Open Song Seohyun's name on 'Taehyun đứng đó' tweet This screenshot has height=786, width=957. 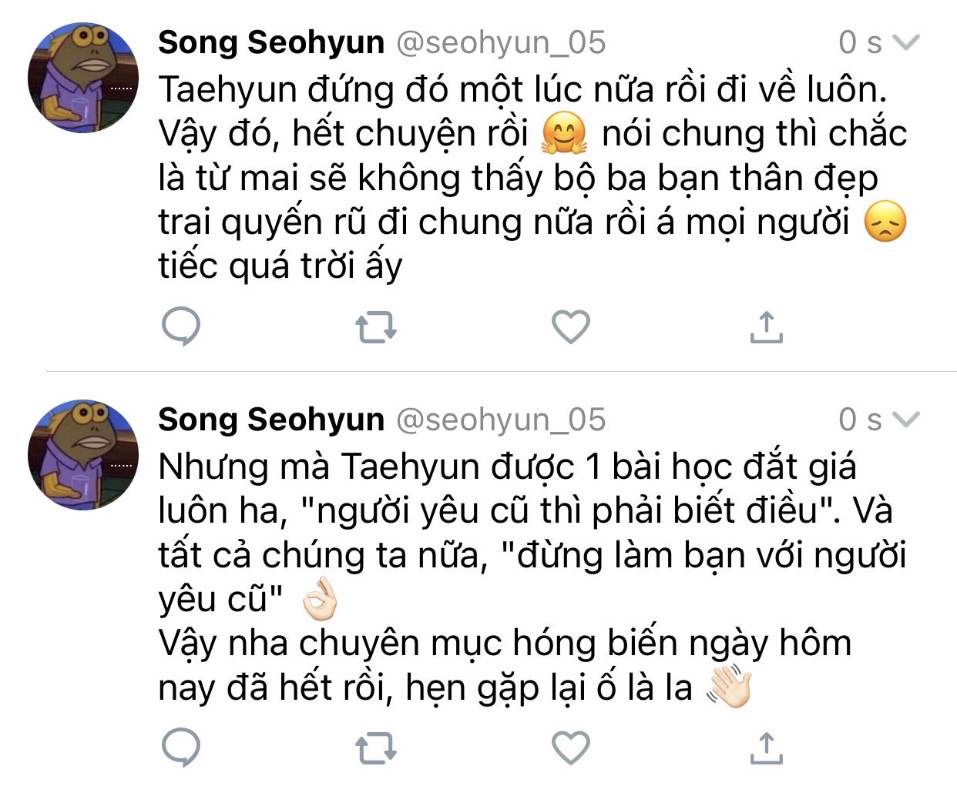click(270, 42)
